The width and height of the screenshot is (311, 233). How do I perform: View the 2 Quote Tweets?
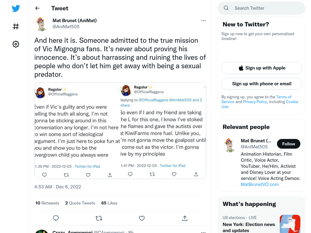pyautogui.click(x=80, y=203)
